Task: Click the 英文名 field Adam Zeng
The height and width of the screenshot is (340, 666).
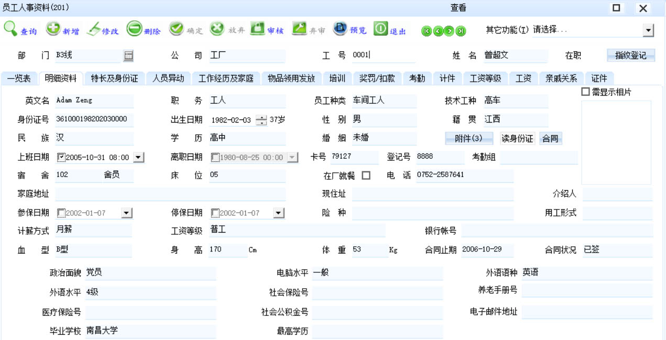Action: pyautogui.click(x=94, y=101)
